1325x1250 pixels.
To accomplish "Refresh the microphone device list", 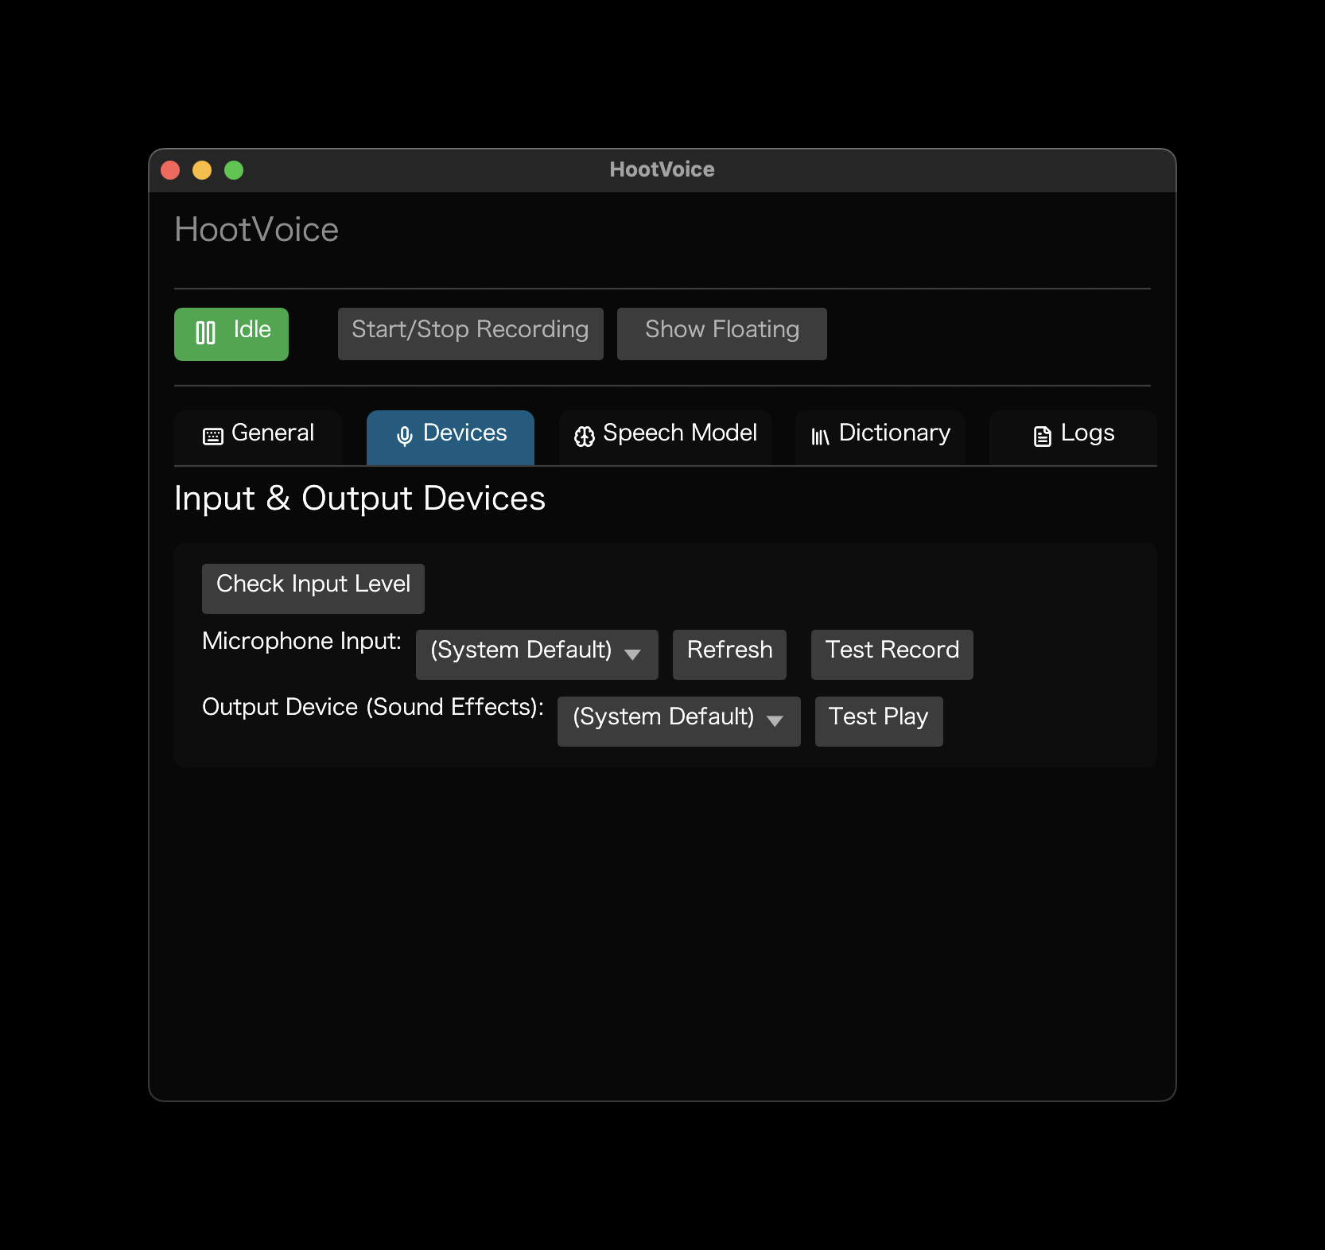I will (x=729, y=654).
